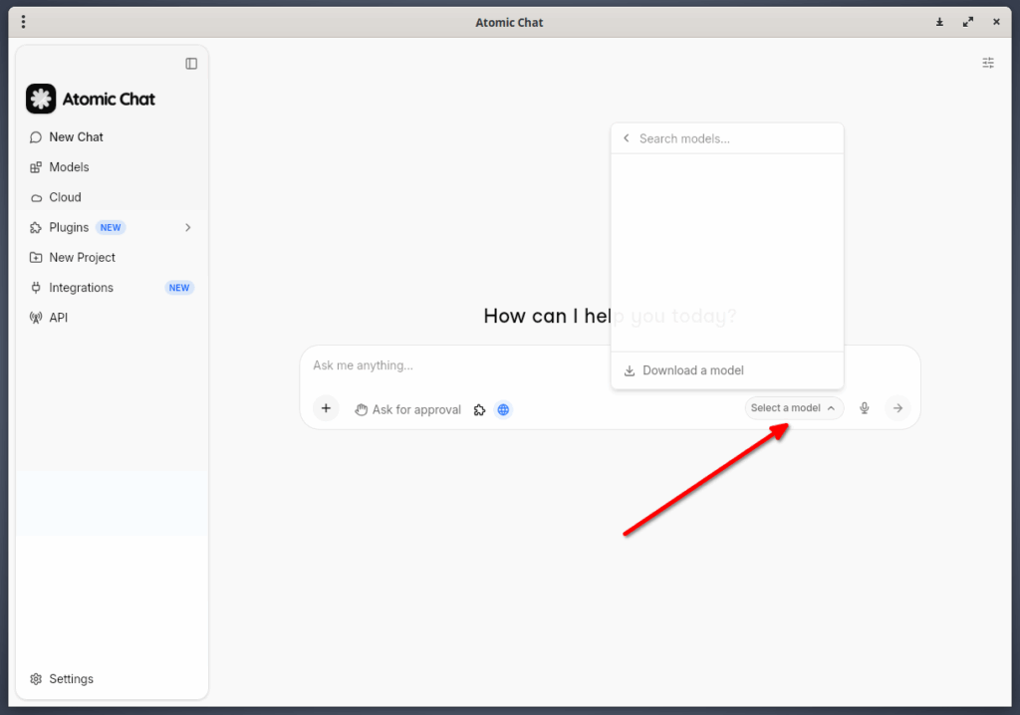1020x715 pixels.
Task: Expand the Plugins chevron arrow
Action: pyautogui.click(x=188, y=228)
